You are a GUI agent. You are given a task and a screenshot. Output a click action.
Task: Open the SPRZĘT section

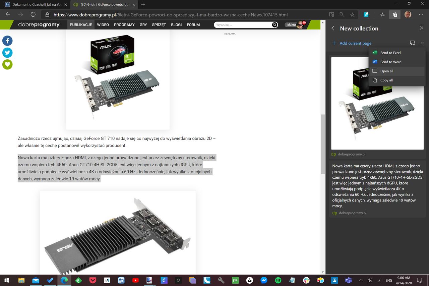pos(159,25)
